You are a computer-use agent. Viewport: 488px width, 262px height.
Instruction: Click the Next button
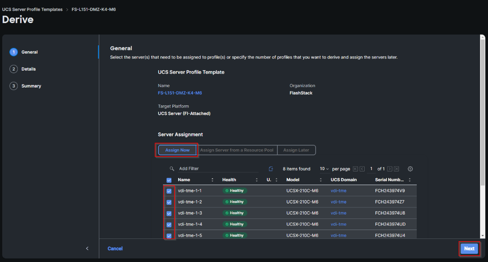coord(469,249)
